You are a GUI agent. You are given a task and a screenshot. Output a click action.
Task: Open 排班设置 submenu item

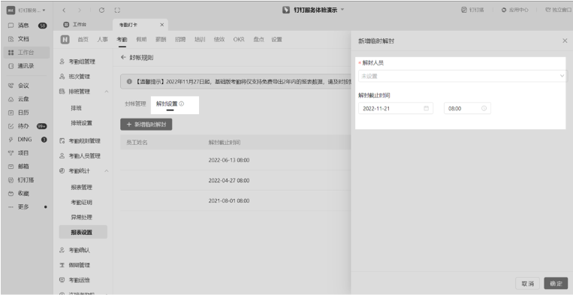pos(82,123)
